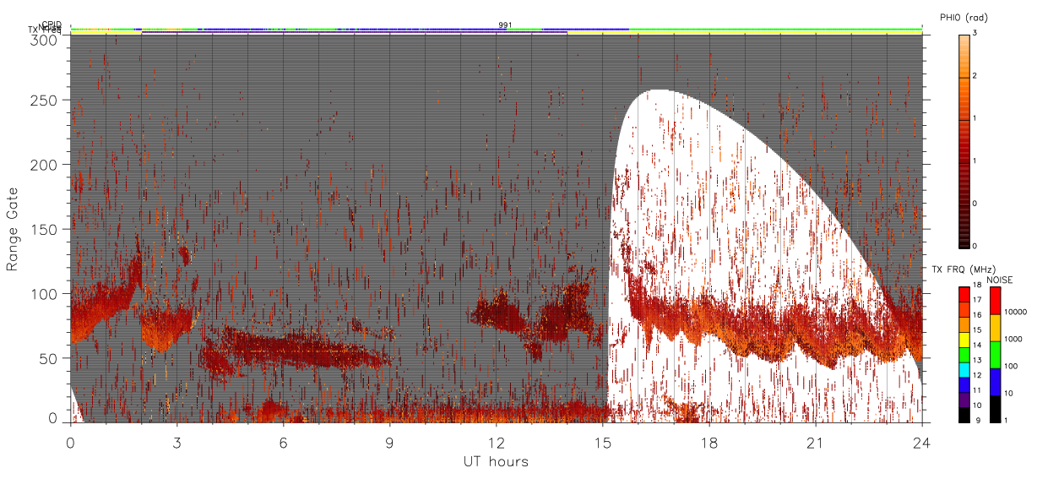1037x479 pixels.
Task: Click the blue swatch in NOISE legend
Action: (x=996, y=381)
